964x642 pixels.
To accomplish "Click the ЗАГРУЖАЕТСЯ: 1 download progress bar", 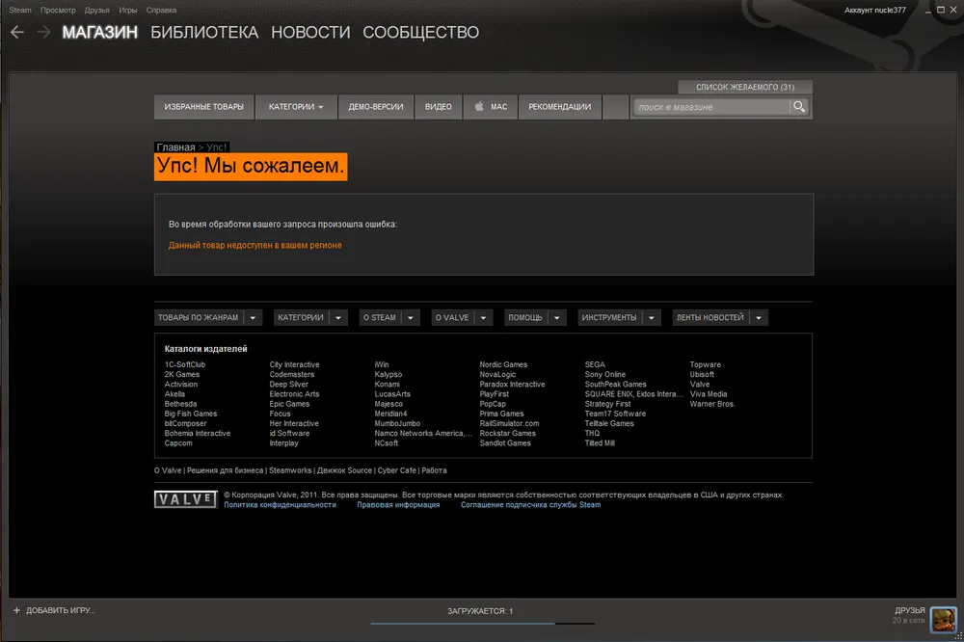I will click(x=482, y=623).
